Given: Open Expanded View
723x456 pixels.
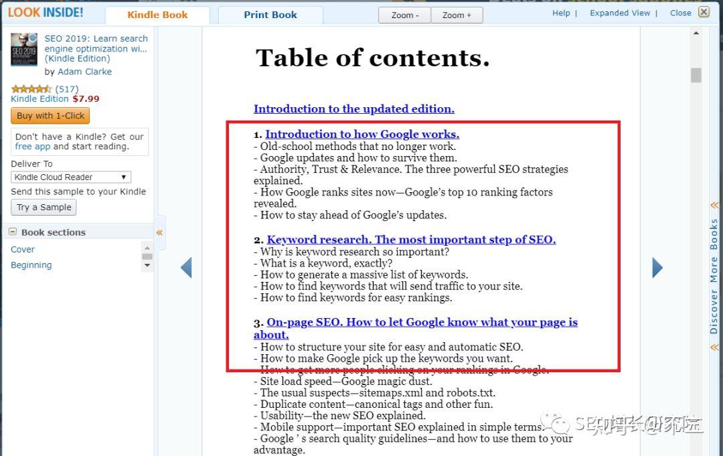Looking at the screenshot, I should 620,13.
